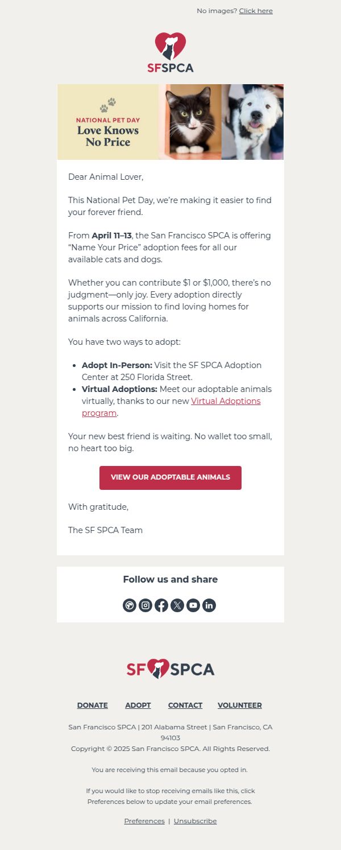
Task: Open the YouTube icon
Action: click(193, 605)
